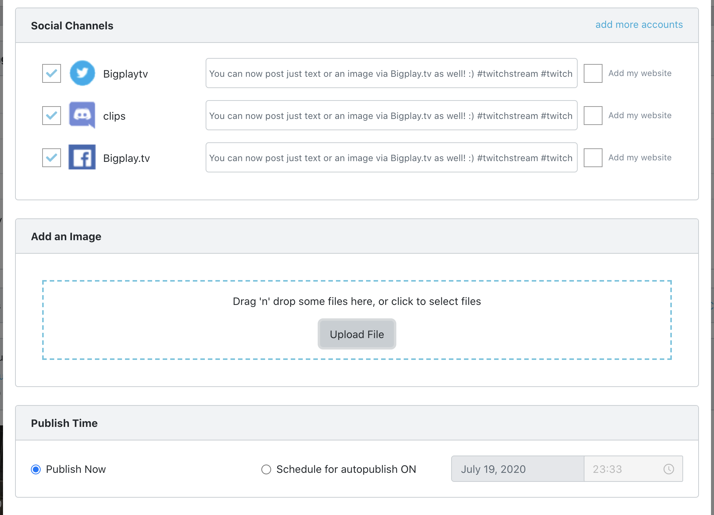The width and height of the screenshot is (714, 515).
Task: Click the Upload File button
Action: tap(357, 334)
